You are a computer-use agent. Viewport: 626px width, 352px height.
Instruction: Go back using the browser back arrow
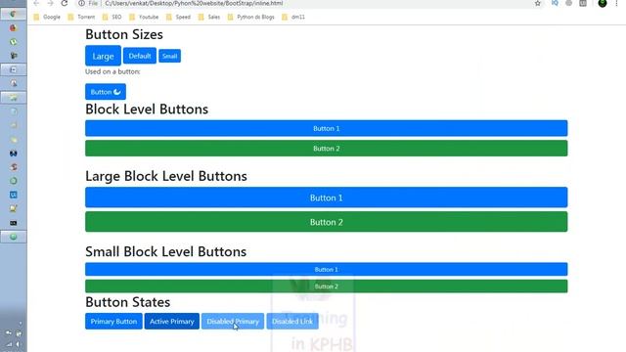(x=36, y=3)
